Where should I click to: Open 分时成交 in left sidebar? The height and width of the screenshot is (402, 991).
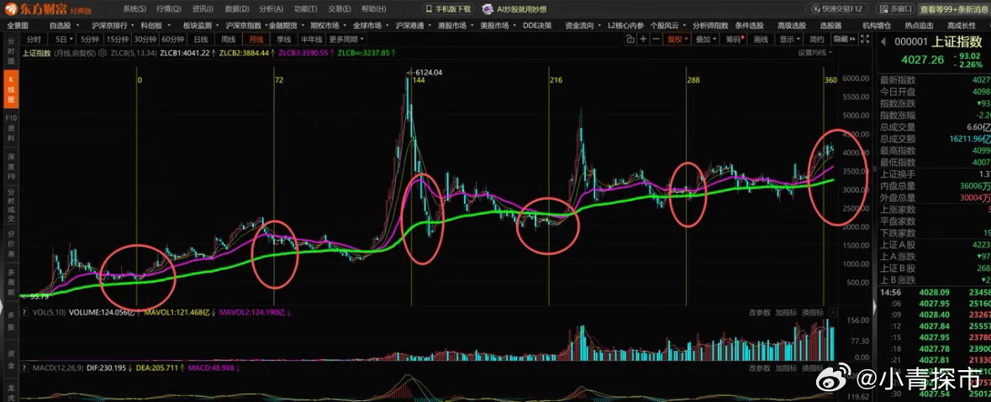pyautogui.click(x=11, y=205)
